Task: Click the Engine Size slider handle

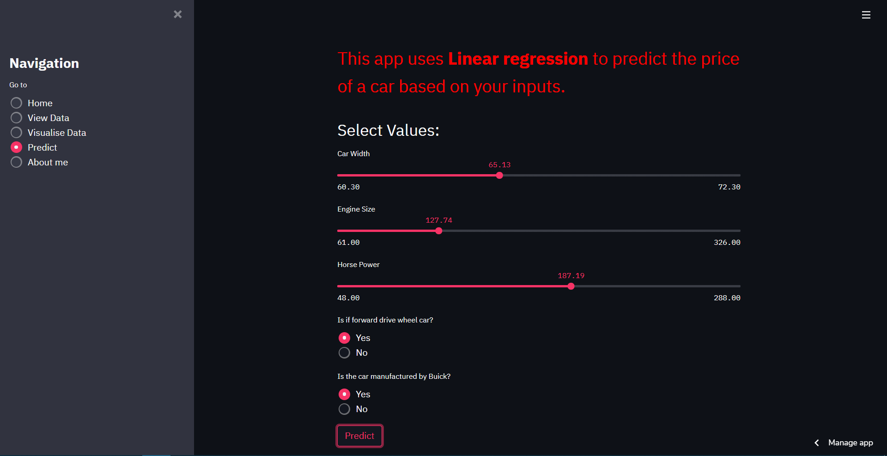Action: 438,231
